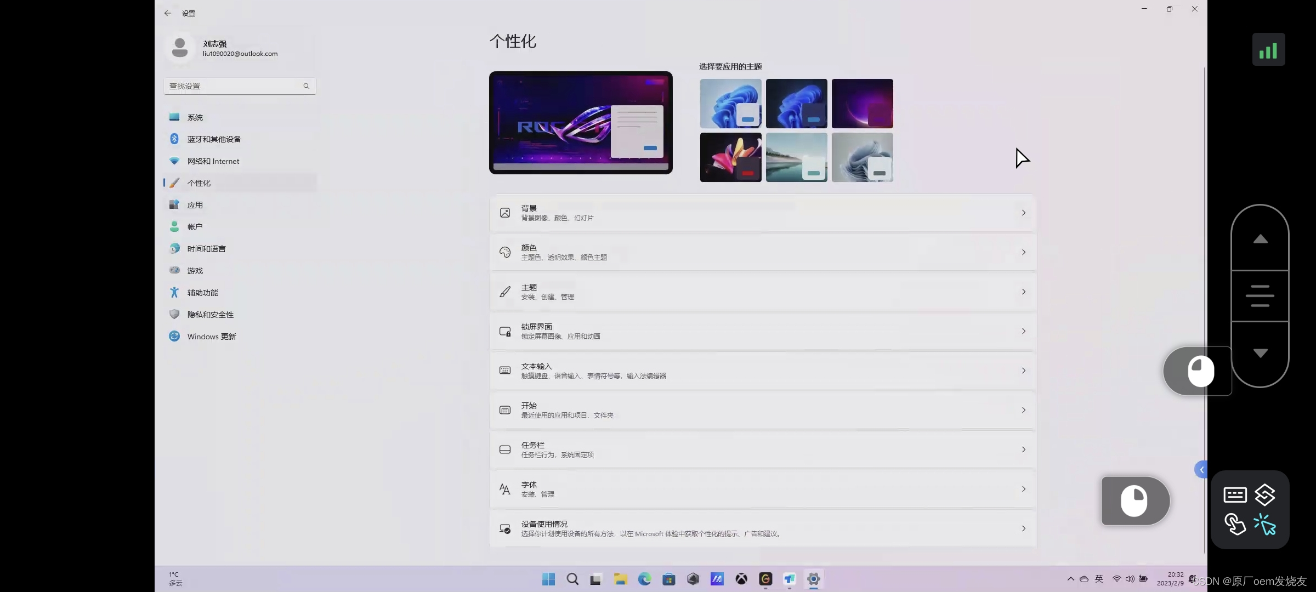Go back with the Settings back arrow
This screenshot has width=1316, height=592.
click(x=167, y=13)
